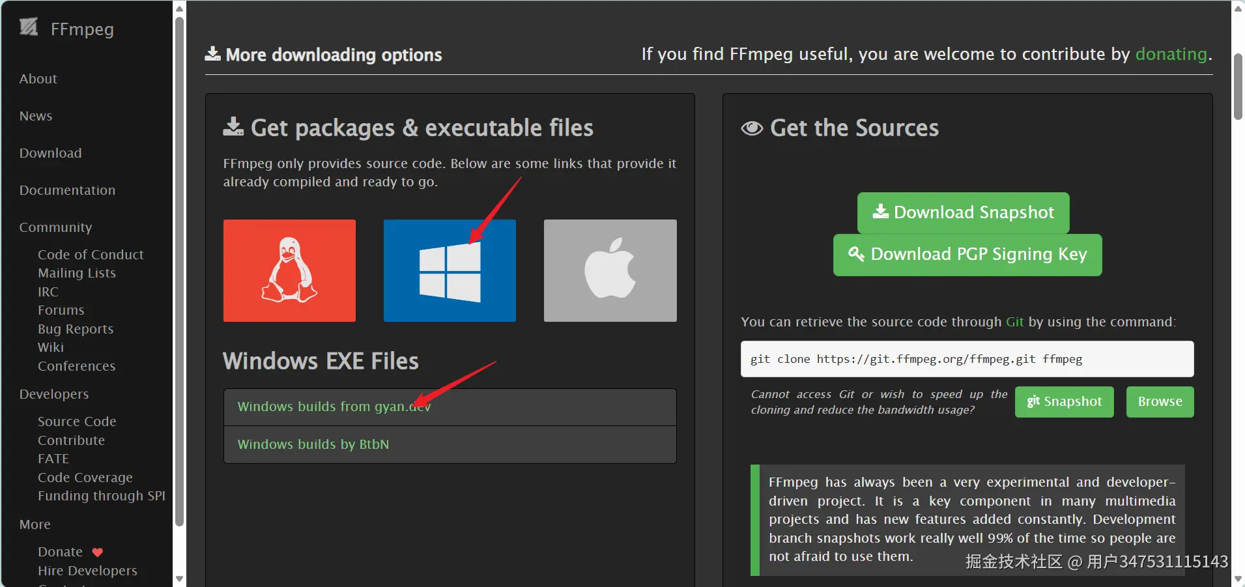Go to Code of Conduct page
1245x587 pixels.
tap(91, 255)
